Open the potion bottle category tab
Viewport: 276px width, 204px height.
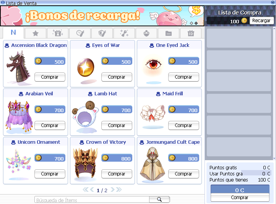pos(146,33)
